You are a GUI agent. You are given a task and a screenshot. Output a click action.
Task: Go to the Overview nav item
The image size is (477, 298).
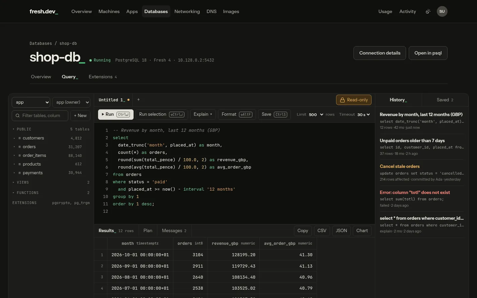(81, 11)
